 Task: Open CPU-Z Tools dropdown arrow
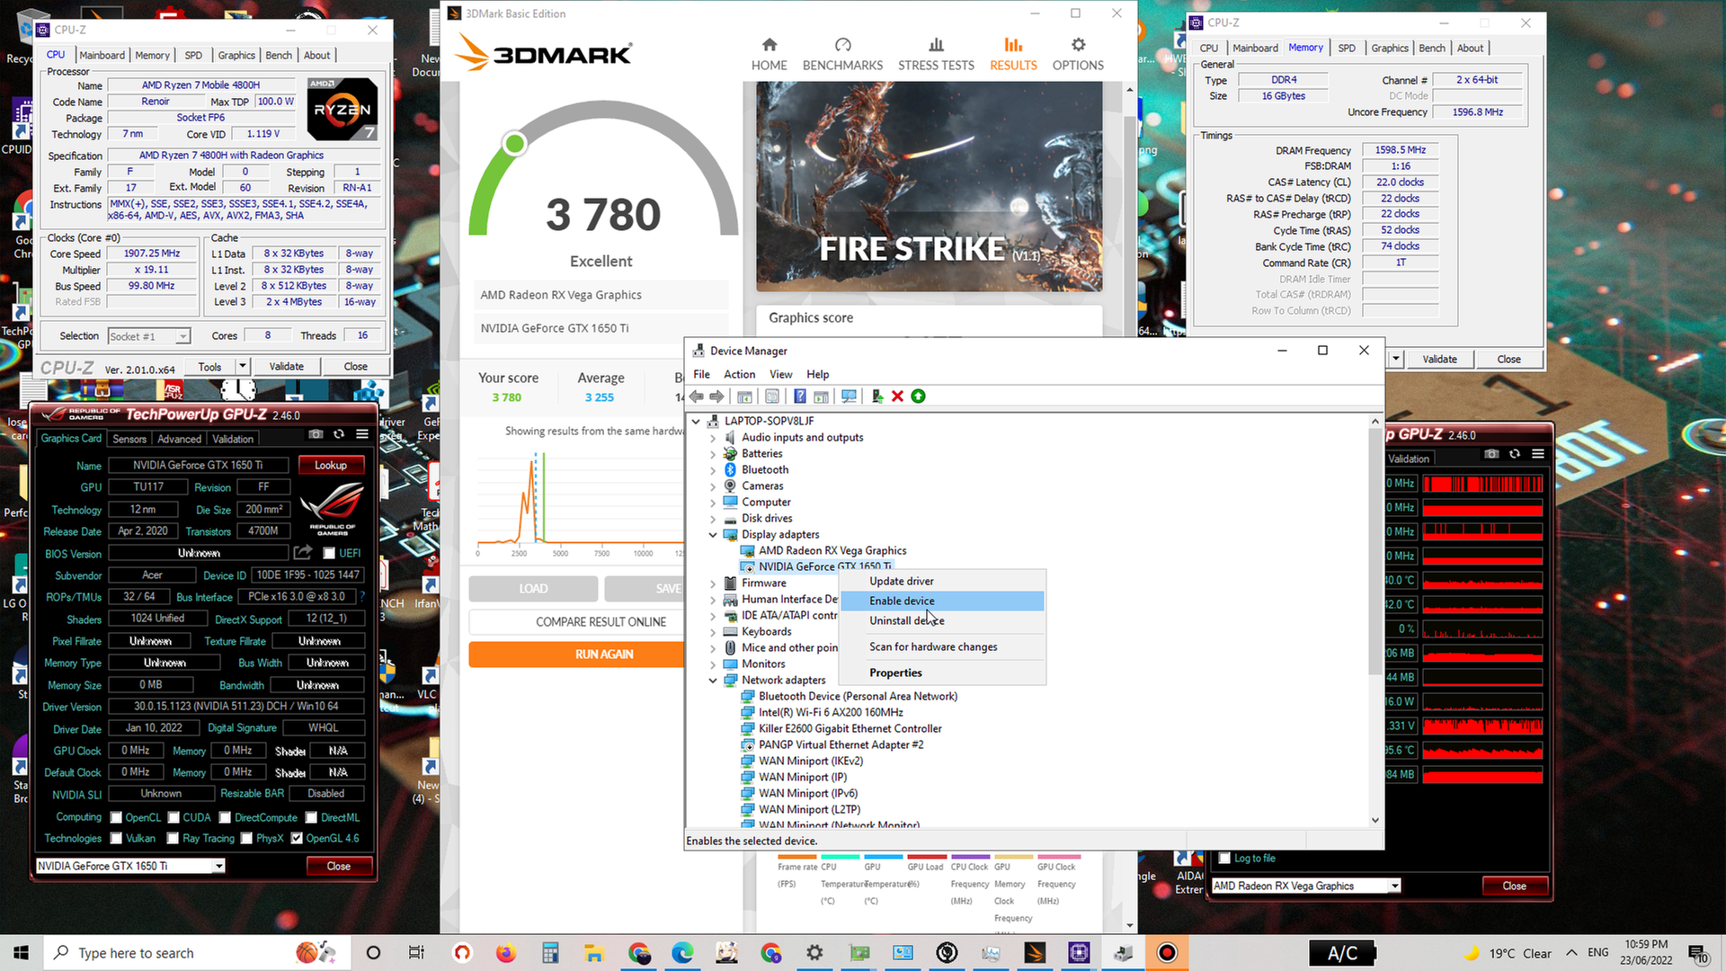242,366
